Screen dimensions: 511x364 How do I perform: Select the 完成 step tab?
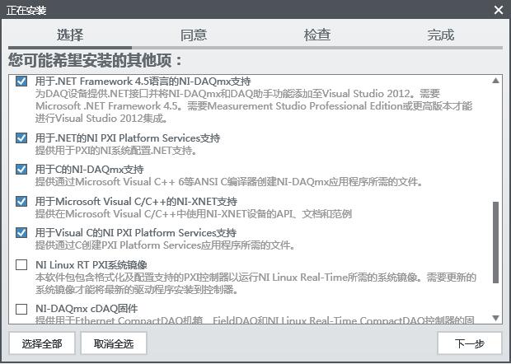point(441,35)
